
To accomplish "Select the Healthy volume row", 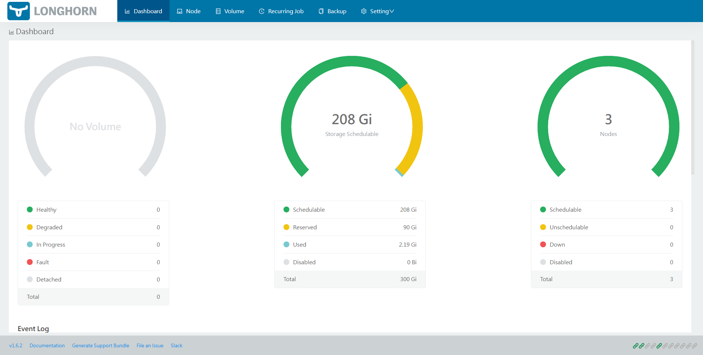I will pos(93,210).
